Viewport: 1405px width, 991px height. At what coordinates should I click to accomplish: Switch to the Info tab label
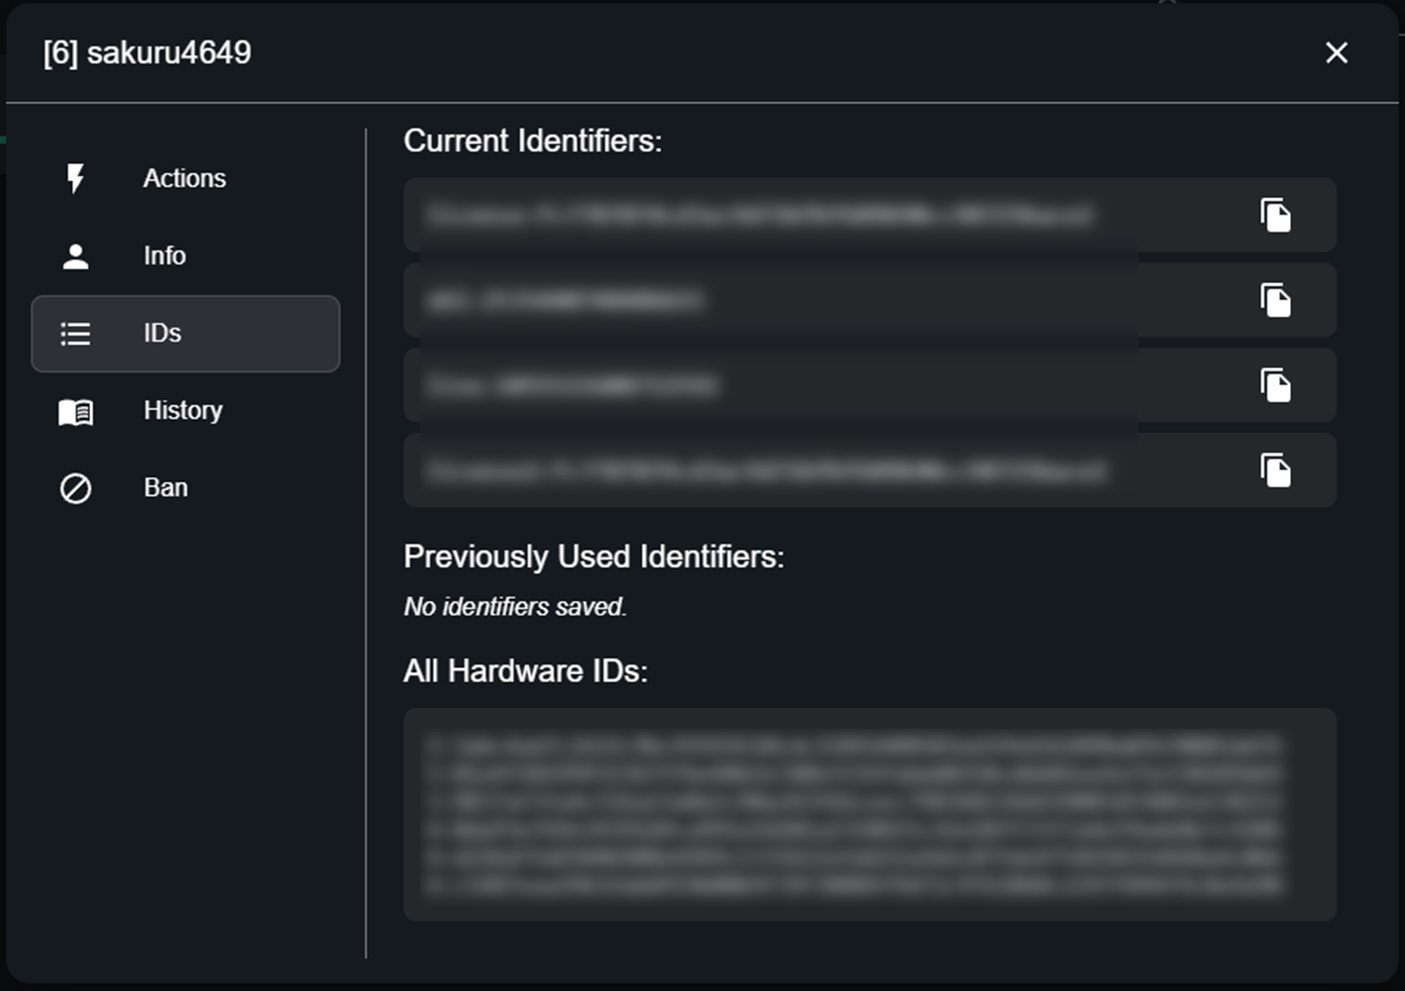click(x=164, y=256)
